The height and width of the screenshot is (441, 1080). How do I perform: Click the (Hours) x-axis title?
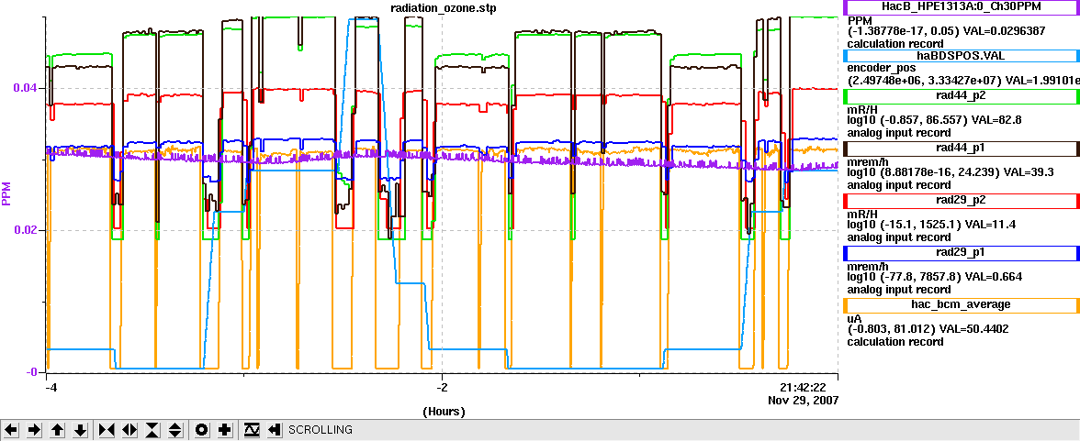pos(444,412)
